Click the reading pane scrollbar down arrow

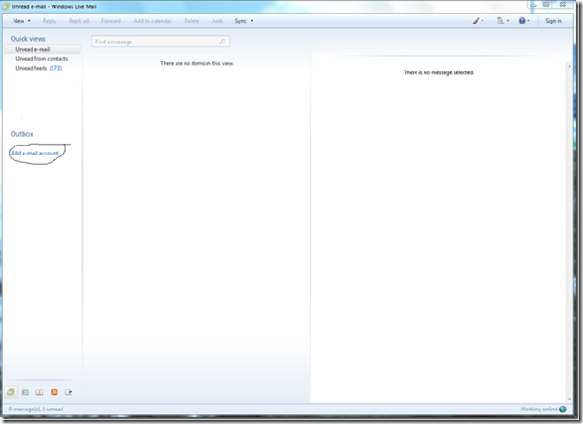click(569, 399)
